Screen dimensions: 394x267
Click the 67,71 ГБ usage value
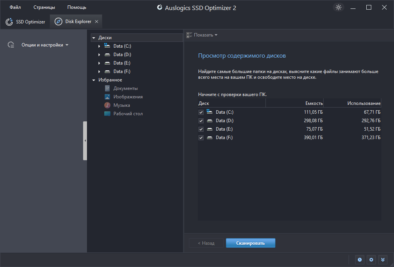[x=372, y=112]
